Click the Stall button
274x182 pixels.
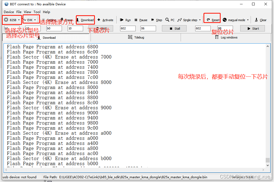[x=174, y=28]
